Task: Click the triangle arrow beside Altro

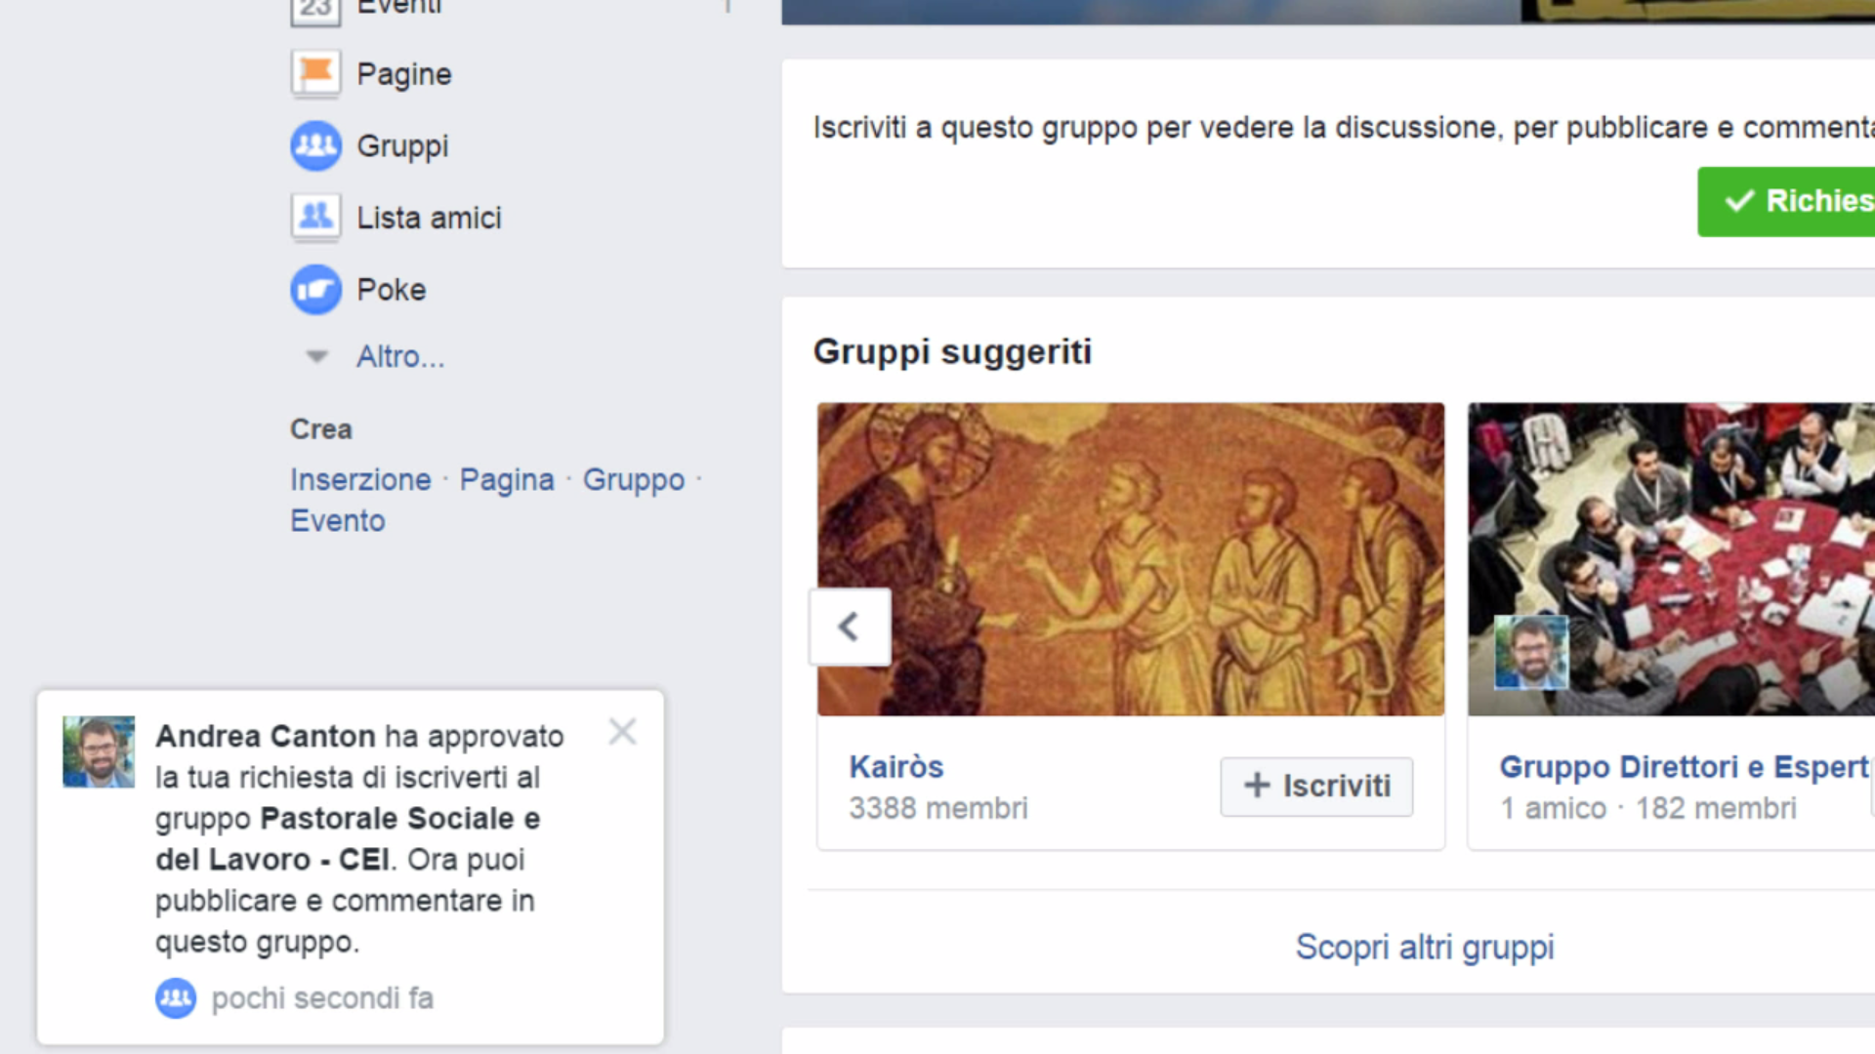Action: (316, 356)
